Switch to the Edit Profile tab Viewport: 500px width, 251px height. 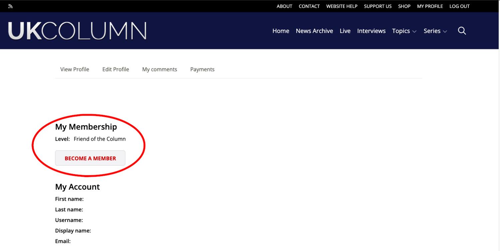116,69
